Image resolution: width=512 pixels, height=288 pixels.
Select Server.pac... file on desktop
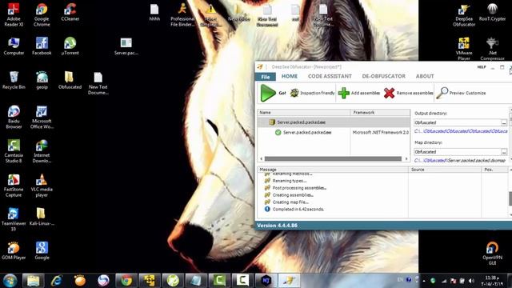point(126,46)
